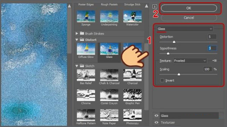227x127 pixels.
Task: Select the Glass effect layer row
Action: [189, 116]
